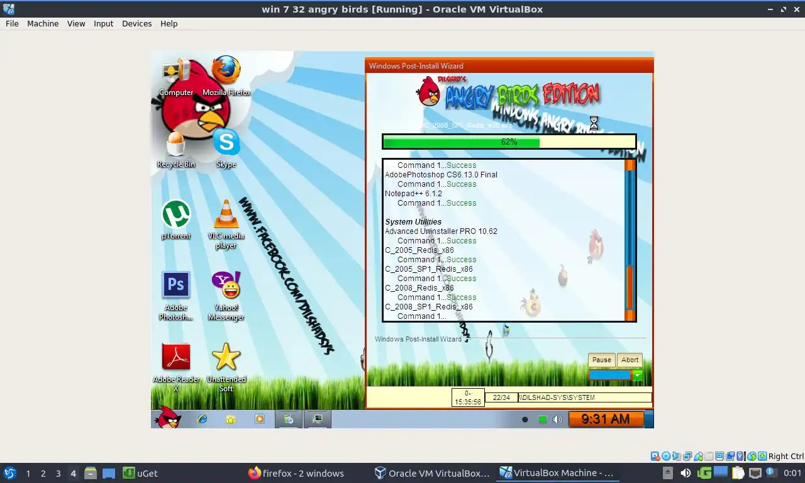Click the 15:35:56 elapsed time box

(468, 397)
